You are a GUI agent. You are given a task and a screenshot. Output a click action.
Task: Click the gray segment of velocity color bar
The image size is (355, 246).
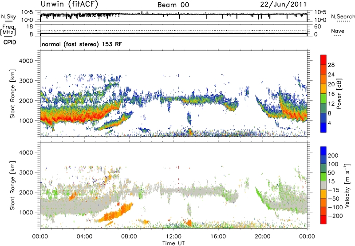[323, 185]
